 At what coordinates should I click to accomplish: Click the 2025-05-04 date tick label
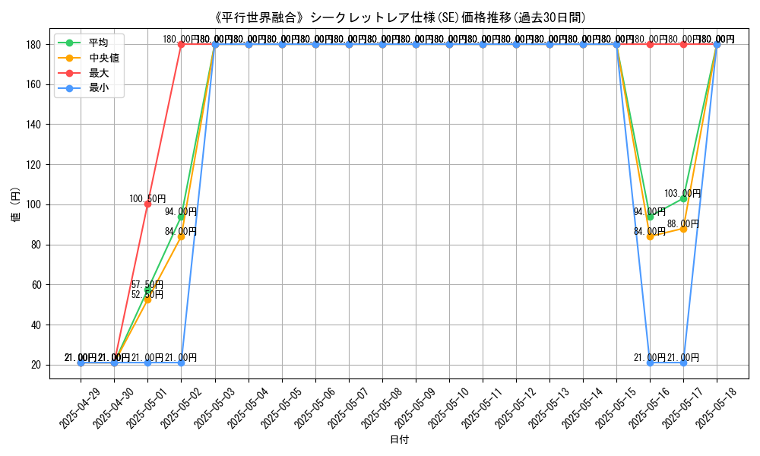pyautogui.click(x=247, y=408)
